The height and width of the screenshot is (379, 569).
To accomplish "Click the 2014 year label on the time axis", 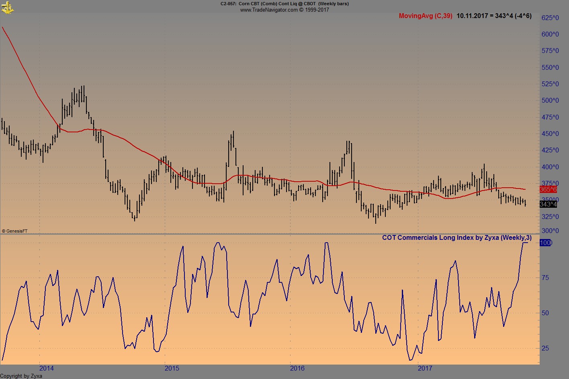I will (46, 368).
